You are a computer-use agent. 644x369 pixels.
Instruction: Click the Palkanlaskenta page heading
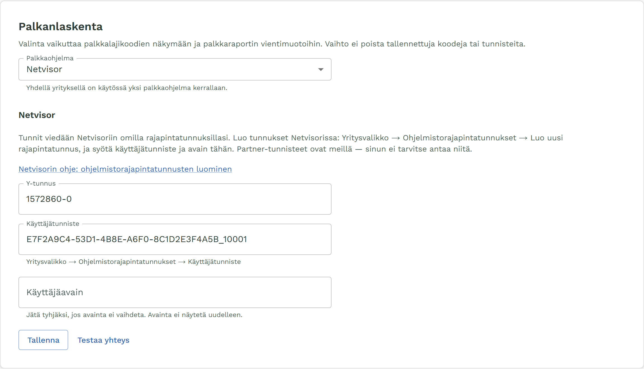point(61,27)
